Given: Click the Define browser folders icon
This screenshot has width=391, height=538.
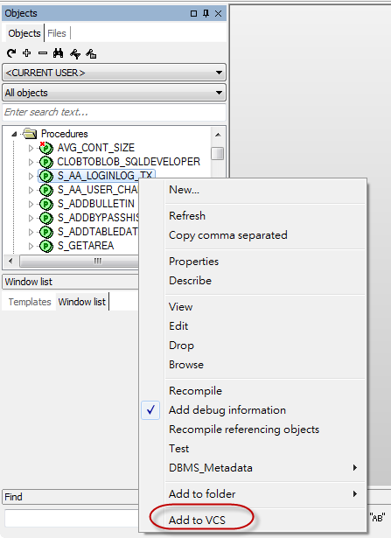Looking at the screenshot, I should tap(91, 53).
